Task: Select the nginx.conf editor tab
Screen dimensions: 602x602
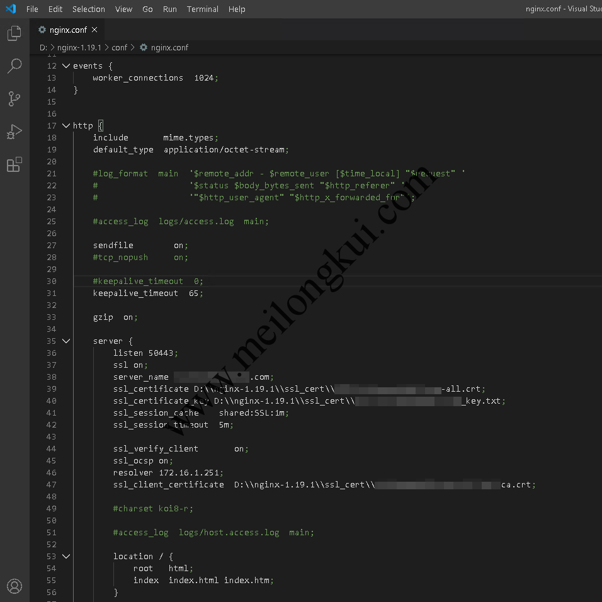Action: click(69, 30)
